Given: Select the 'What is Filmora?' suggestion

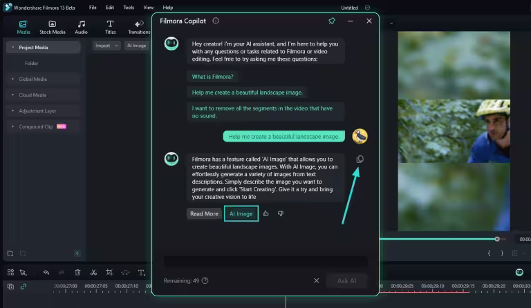Looking at the screenshot, I should coord(212,77).
